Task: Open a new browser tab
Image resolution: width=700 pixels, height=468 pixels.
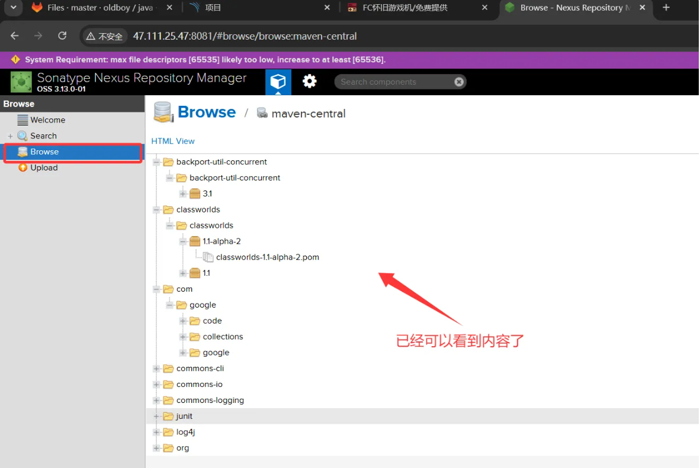Action: click(666, 8)
